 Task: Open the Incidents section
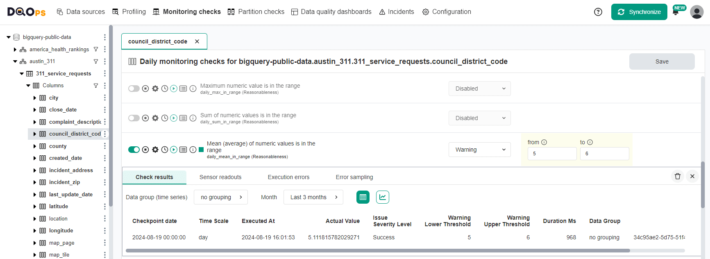pos(397,12)
